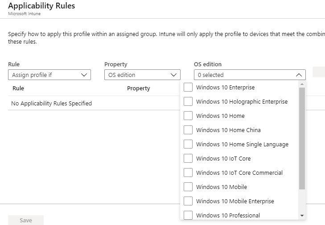The height and width of the screenshot is (225, 325).
Task: Enable Windows 10 Mobile Enterprise checkbox
Action: pyautogui.click(x=188, y=201)
